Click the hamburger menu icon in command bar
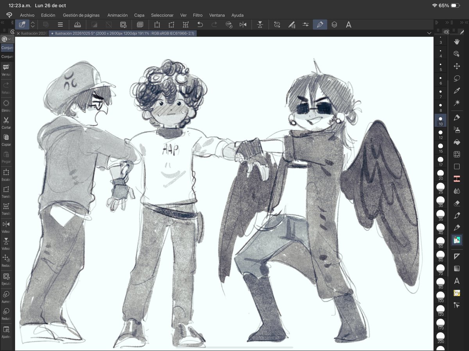Image resolution: width=469 pixels, height=351 pixels. coord(60,25)
